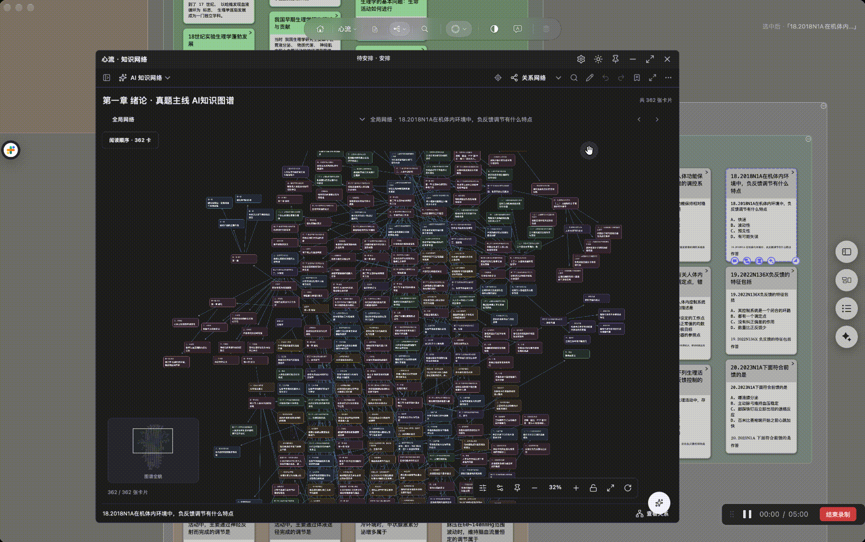Go to next card with right arrow
The height and width of the screenshot is (542, 865).
(657, 119)
